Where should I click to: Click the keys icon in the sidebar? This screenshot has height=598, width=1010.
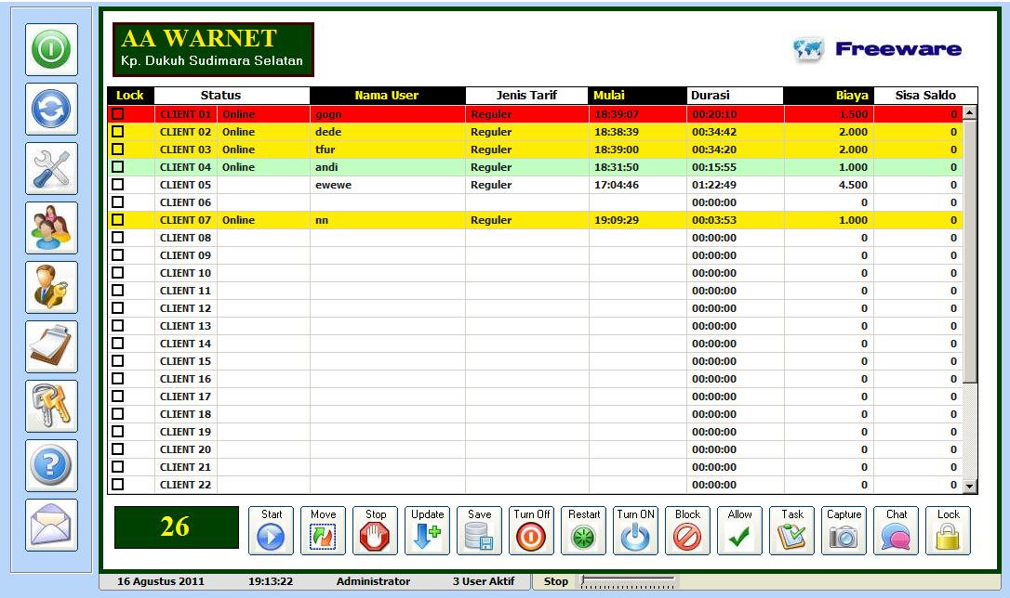pos(50,406)
